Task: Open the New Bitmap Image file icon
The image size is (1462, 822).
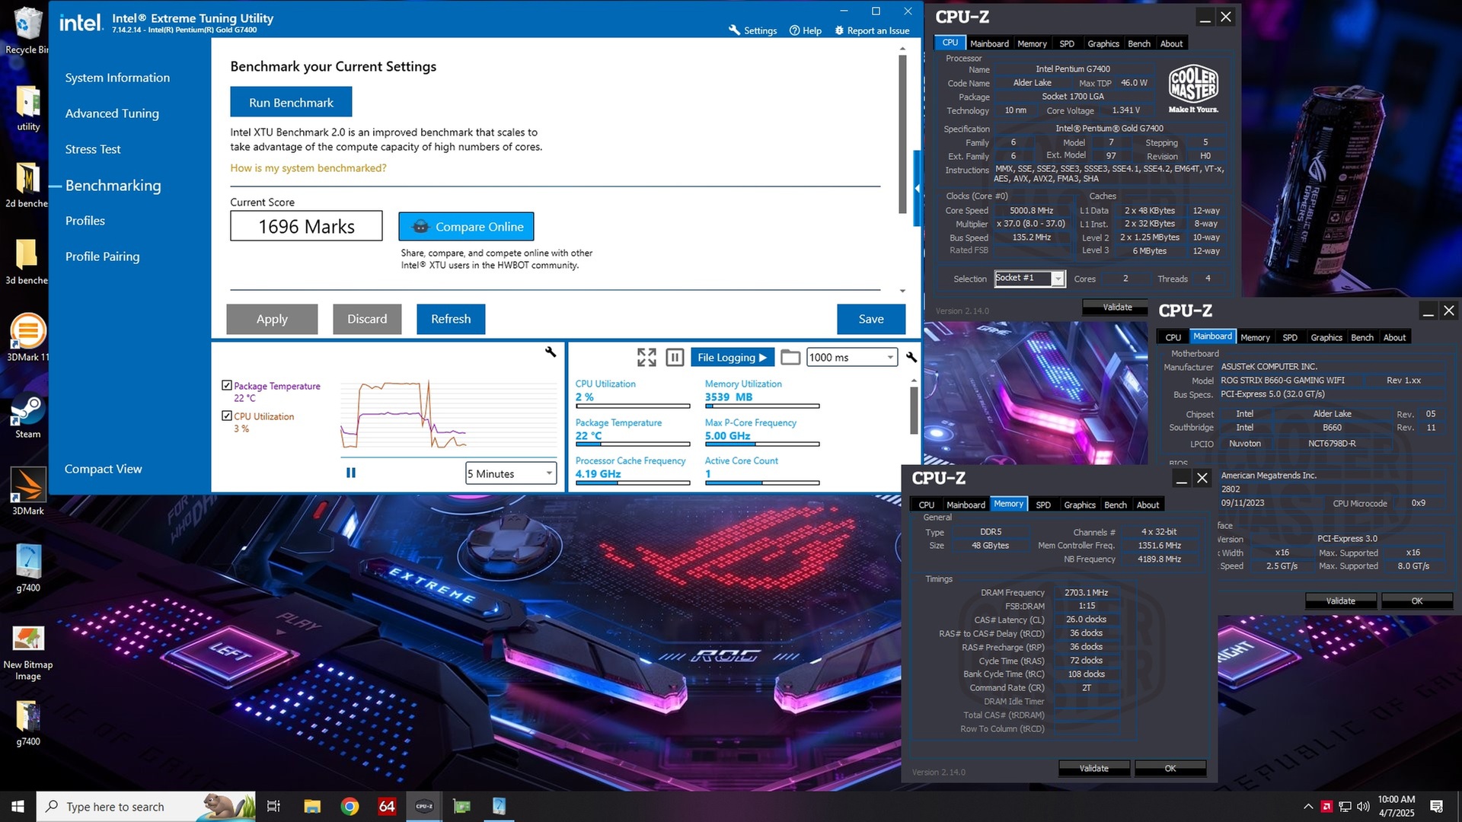Action: click(x=28, y=652)
